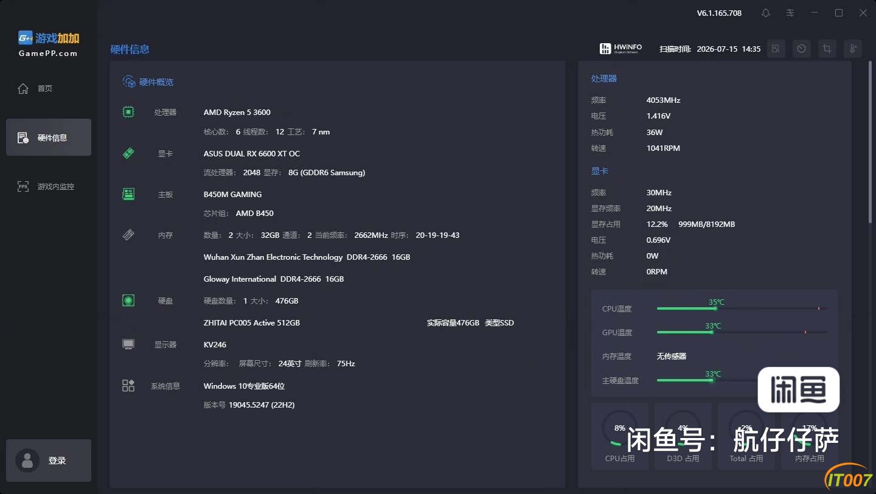Viewport: 876px width, 494px height.
Task: Click the version 19045.5247 (22H2) text
Action: (262, 405)
